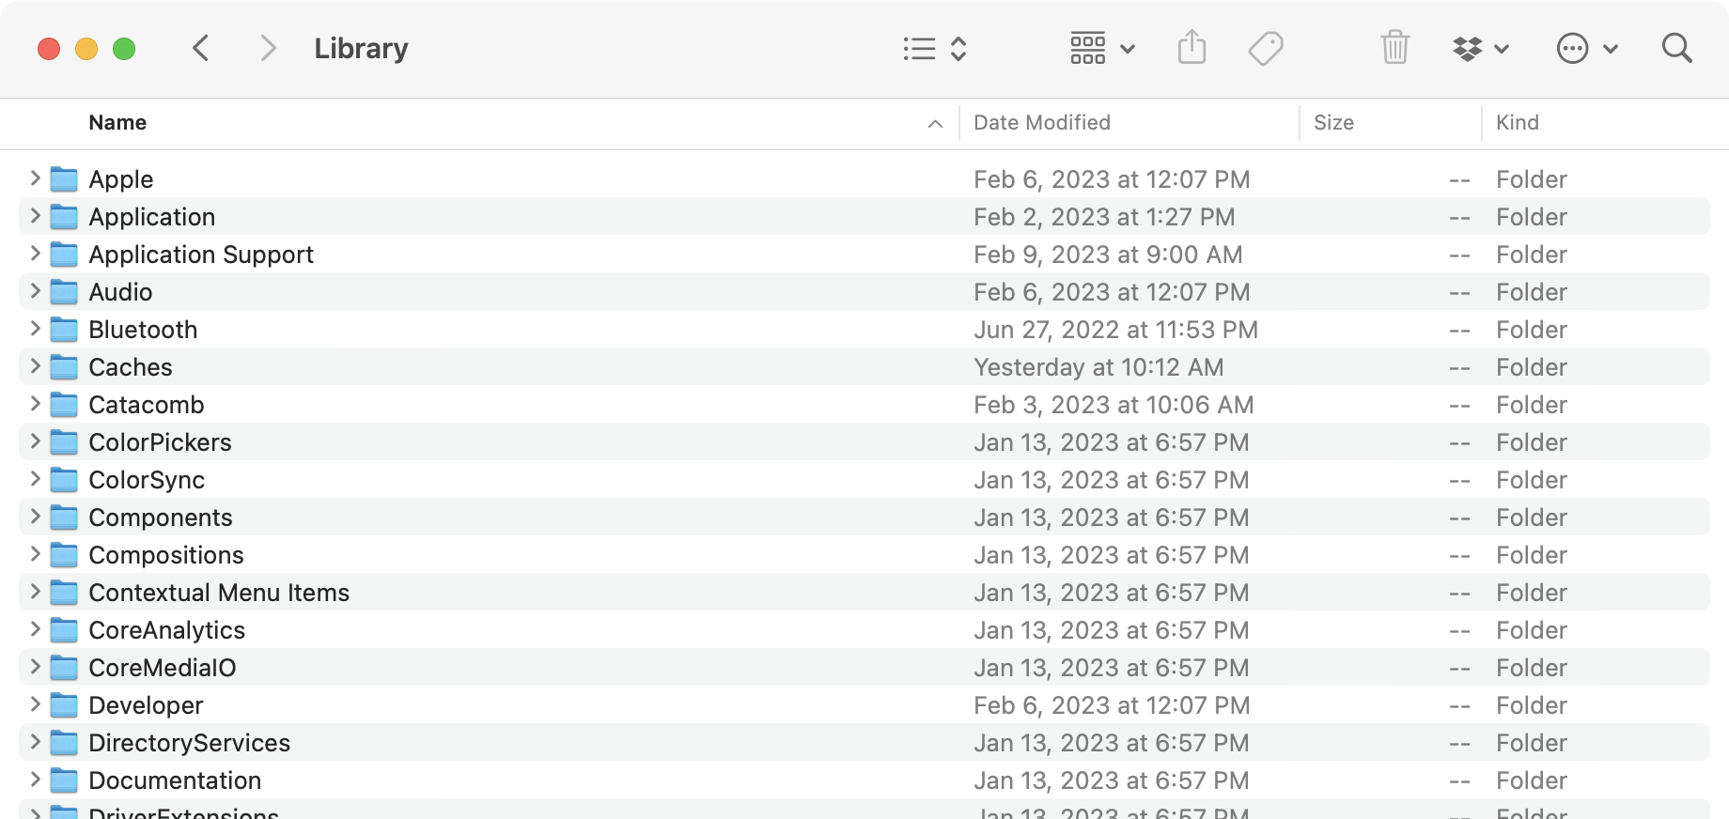Sort files by Date Modified
The height and width of the screenshot is (819, 1729).
pyautogui.click(x=1041, y=123)
